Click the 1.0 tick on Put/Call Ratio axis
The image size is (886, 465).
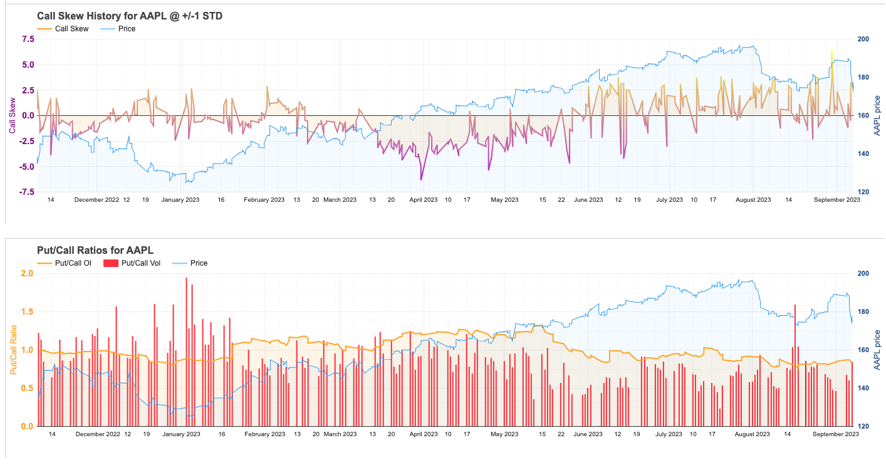(x=28, y=350)
